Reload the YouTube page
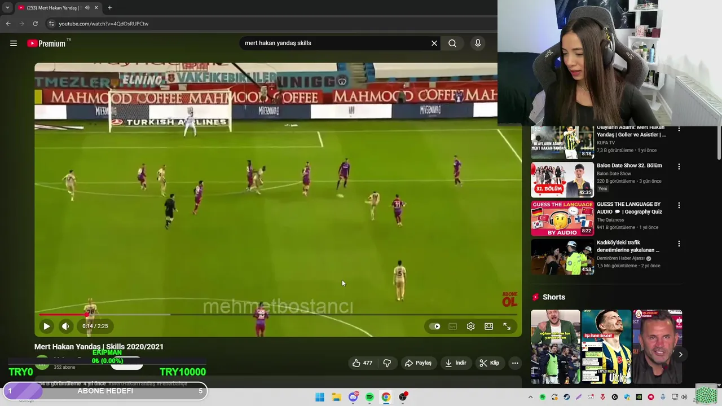Screen dimensions: 722x406 click(35, 24)
